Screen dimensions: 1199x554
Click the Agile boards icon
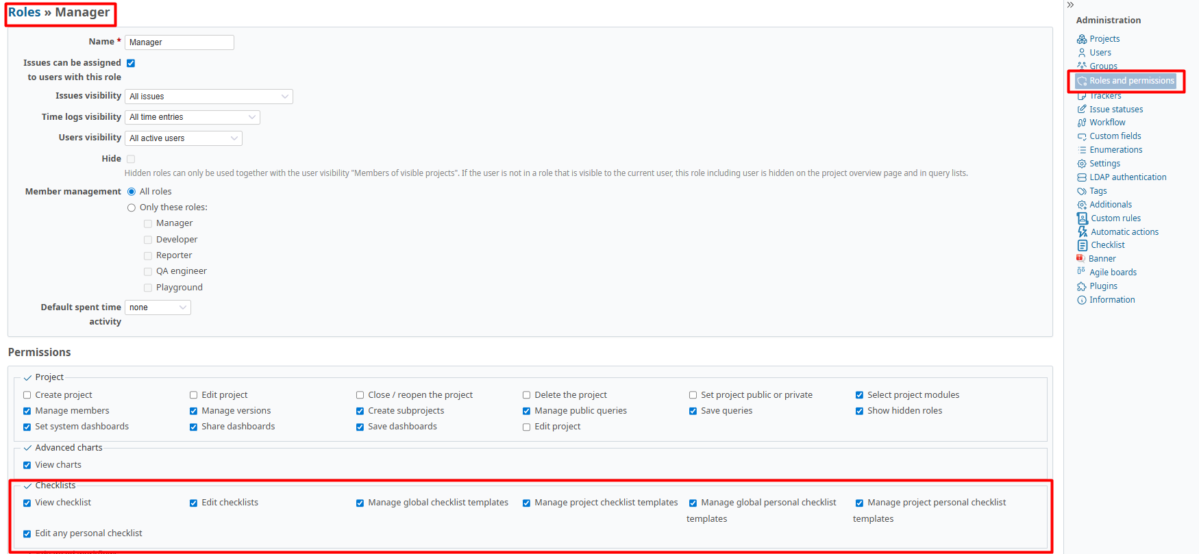coord(1082,272)
